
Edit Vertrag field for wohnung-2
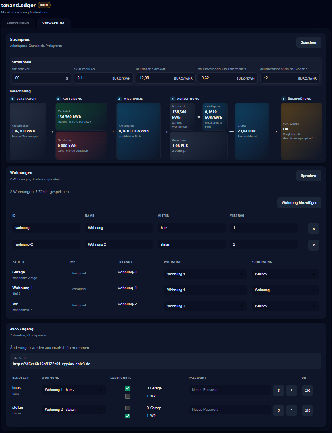[x=264, y=244]
